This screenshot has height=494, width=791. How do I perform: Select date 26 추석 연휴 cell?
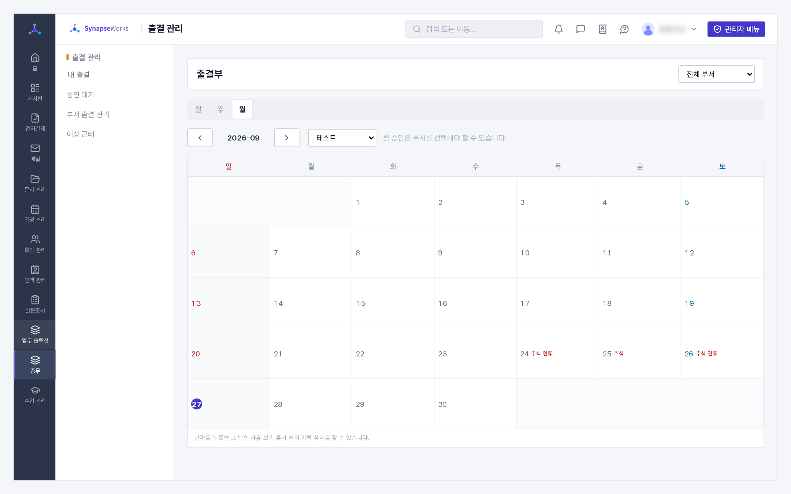pyautogui.click(x=722, y=353)
